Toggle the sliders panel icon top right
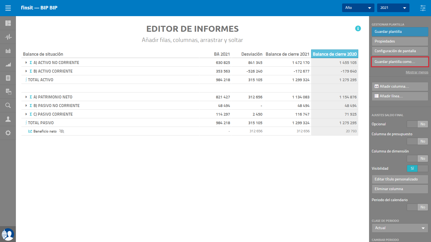 click(x=423, y=8)
